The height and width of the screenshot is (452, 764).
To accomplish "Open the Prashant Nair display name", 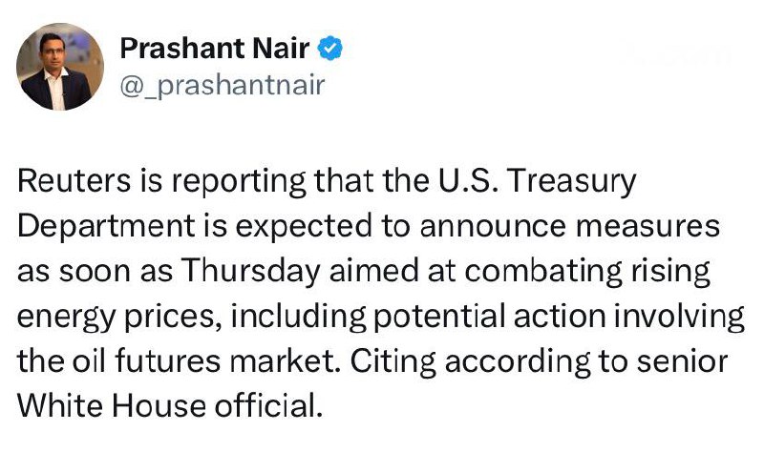I will (214, 49).
